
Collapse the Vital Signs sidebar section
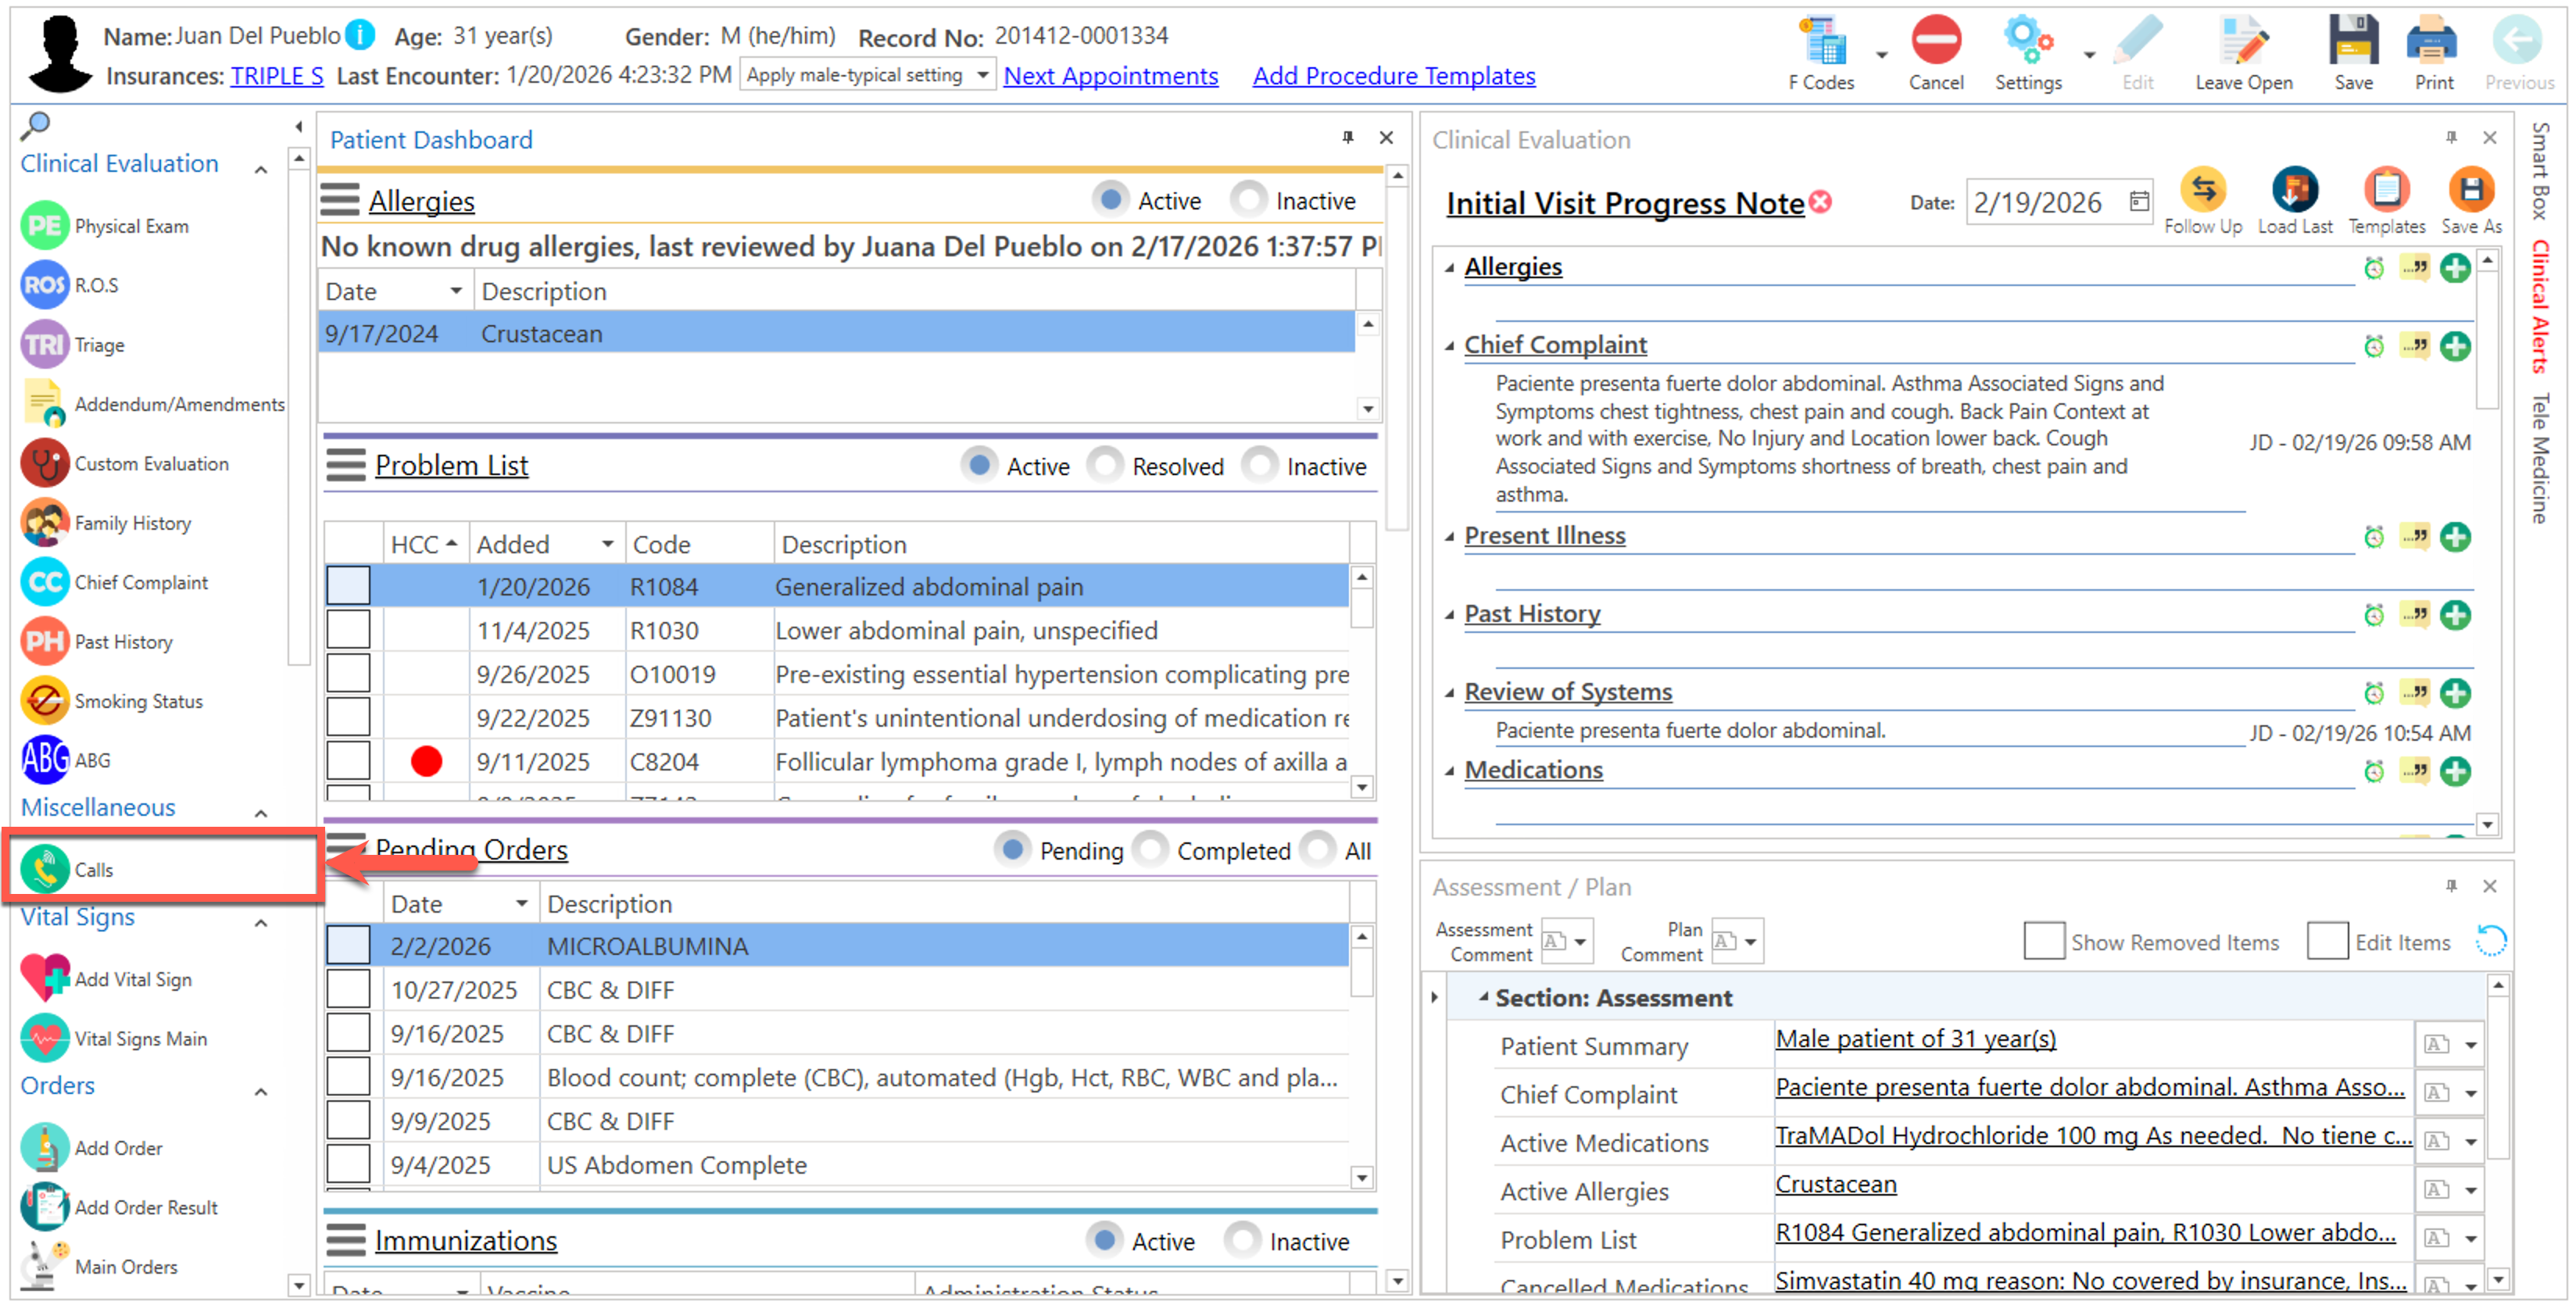click(261, 922)
